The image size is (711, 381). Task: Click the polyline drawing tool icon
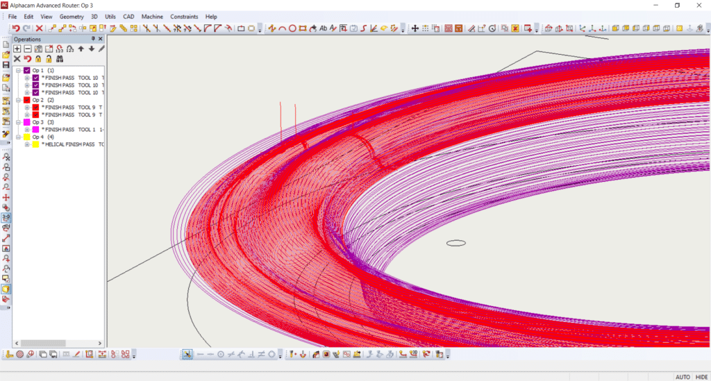coord(271,28)
